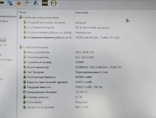The width and height of the screenshot is (156, 118).
Task: Open the gauge benchmark toolbar icon
Action: 53,3
